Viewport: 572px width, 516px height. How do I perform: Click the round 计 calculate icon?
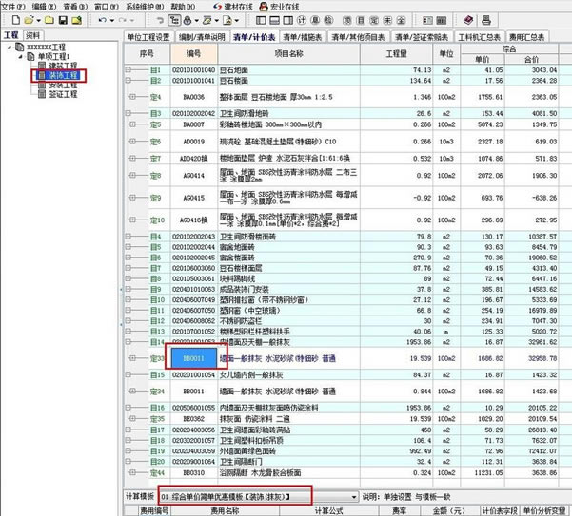[x=302, y=20]
